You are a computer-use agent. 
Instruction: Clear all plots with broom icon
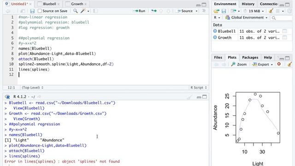pos(290,64)
